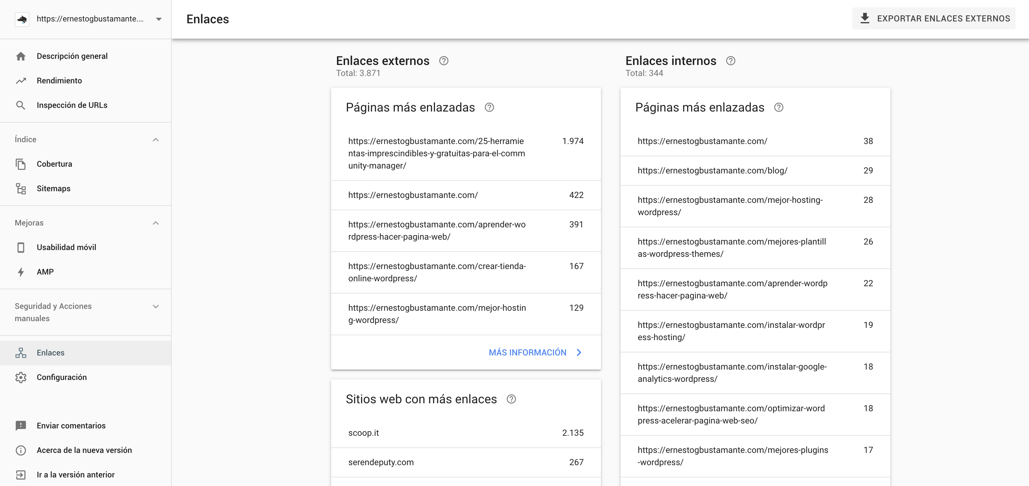
Task: Click Acerca de la nueva versión
Action: coord(86,450)
